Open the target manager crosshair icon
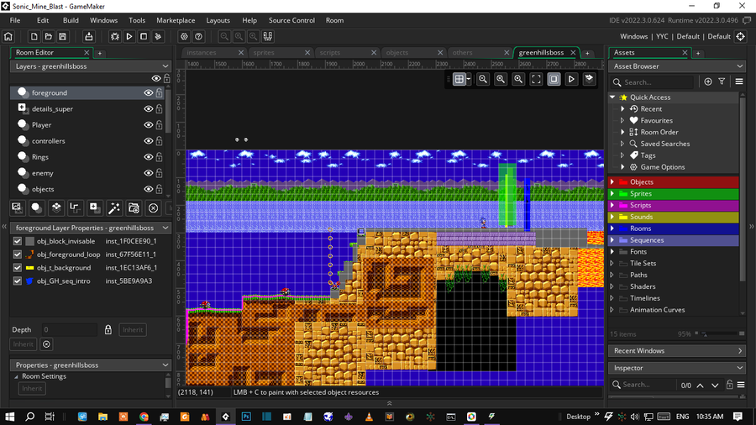 tap(741, 37)
